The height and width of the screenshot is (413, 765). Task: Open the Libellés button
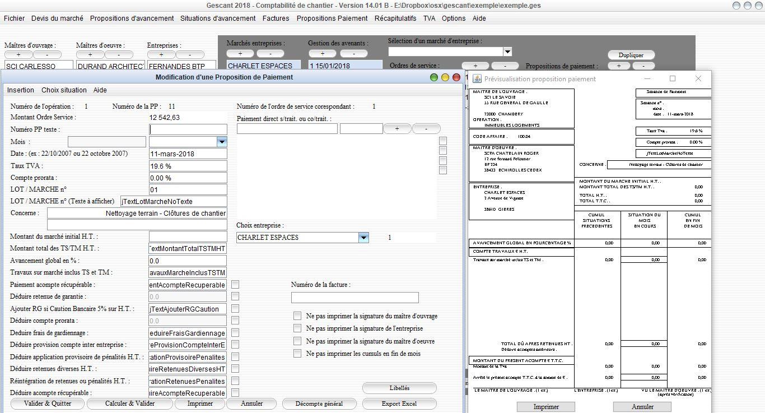(x=399, y=388)
